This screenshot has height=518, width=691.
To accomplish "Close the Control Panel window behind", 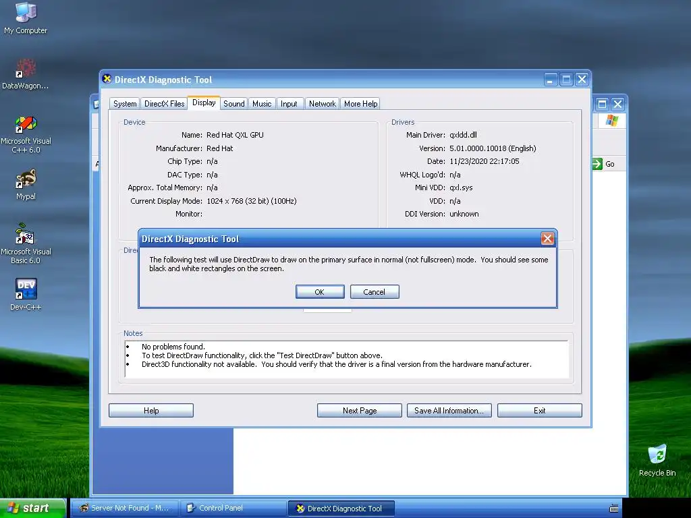I will point(618,105).
